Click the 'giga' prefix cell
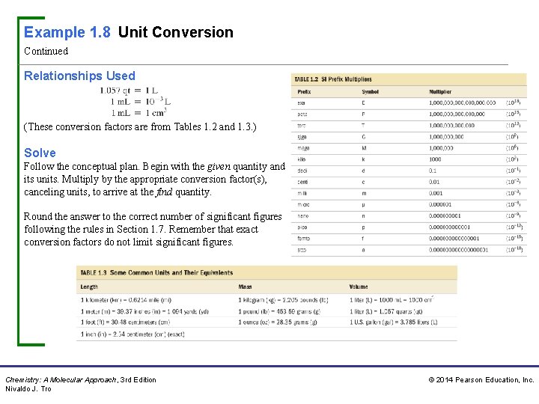 coord(302,137)
